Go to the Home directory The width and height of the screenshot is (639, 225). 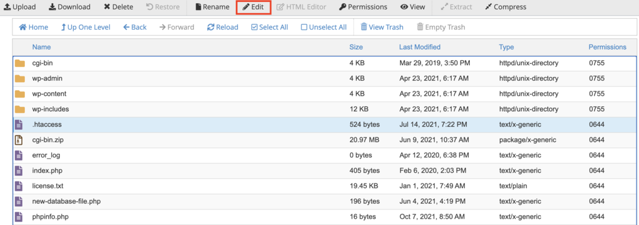[34, 27]
